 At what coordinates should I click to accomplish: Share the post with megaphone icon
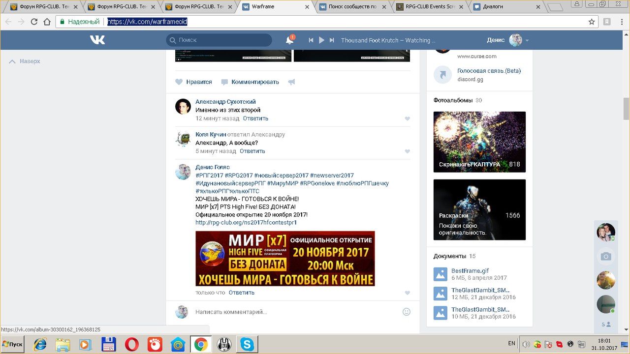(292, 82)
